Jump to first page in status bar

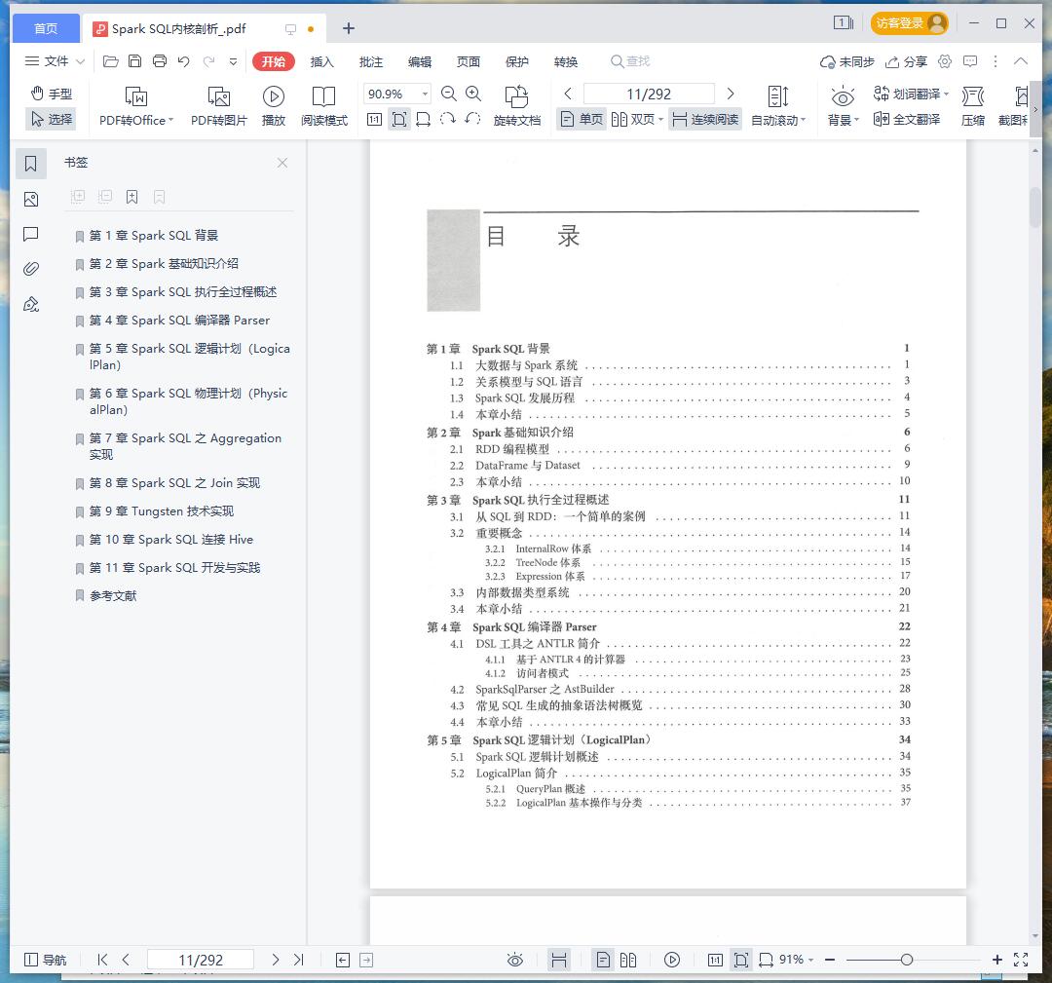point(102,960)
